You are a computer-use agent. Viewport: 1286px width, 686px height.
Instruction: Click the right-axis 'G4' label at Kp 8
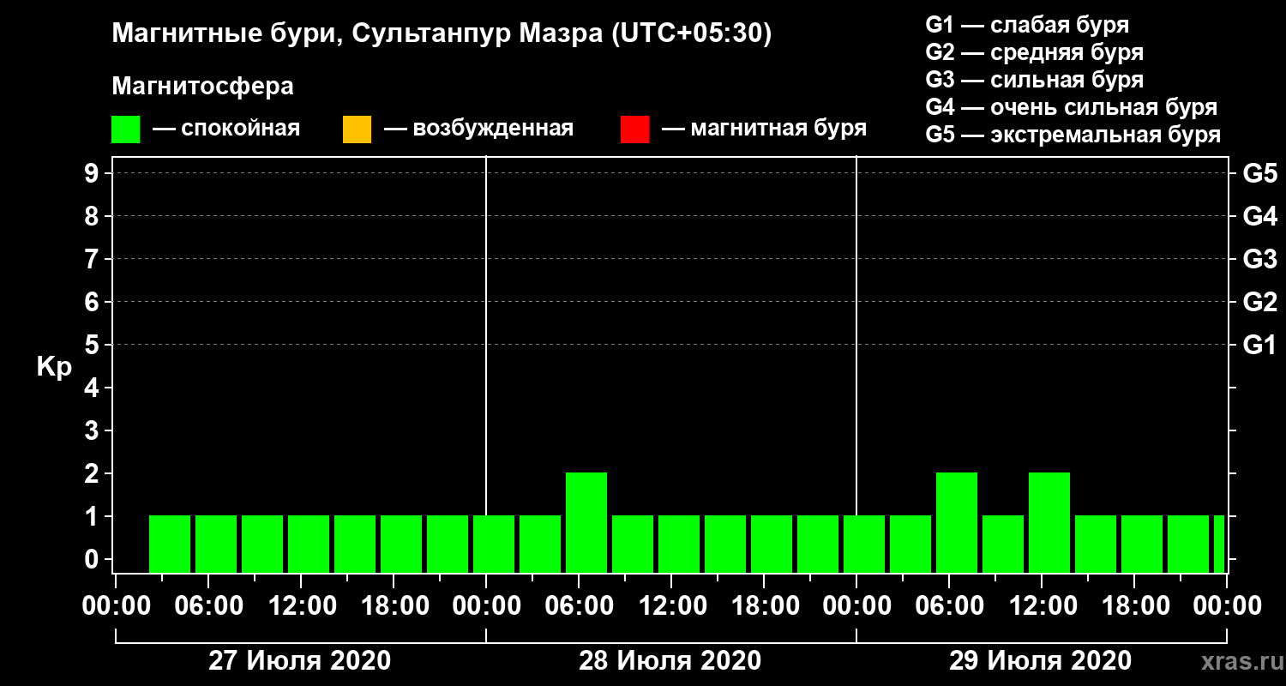1259,216
